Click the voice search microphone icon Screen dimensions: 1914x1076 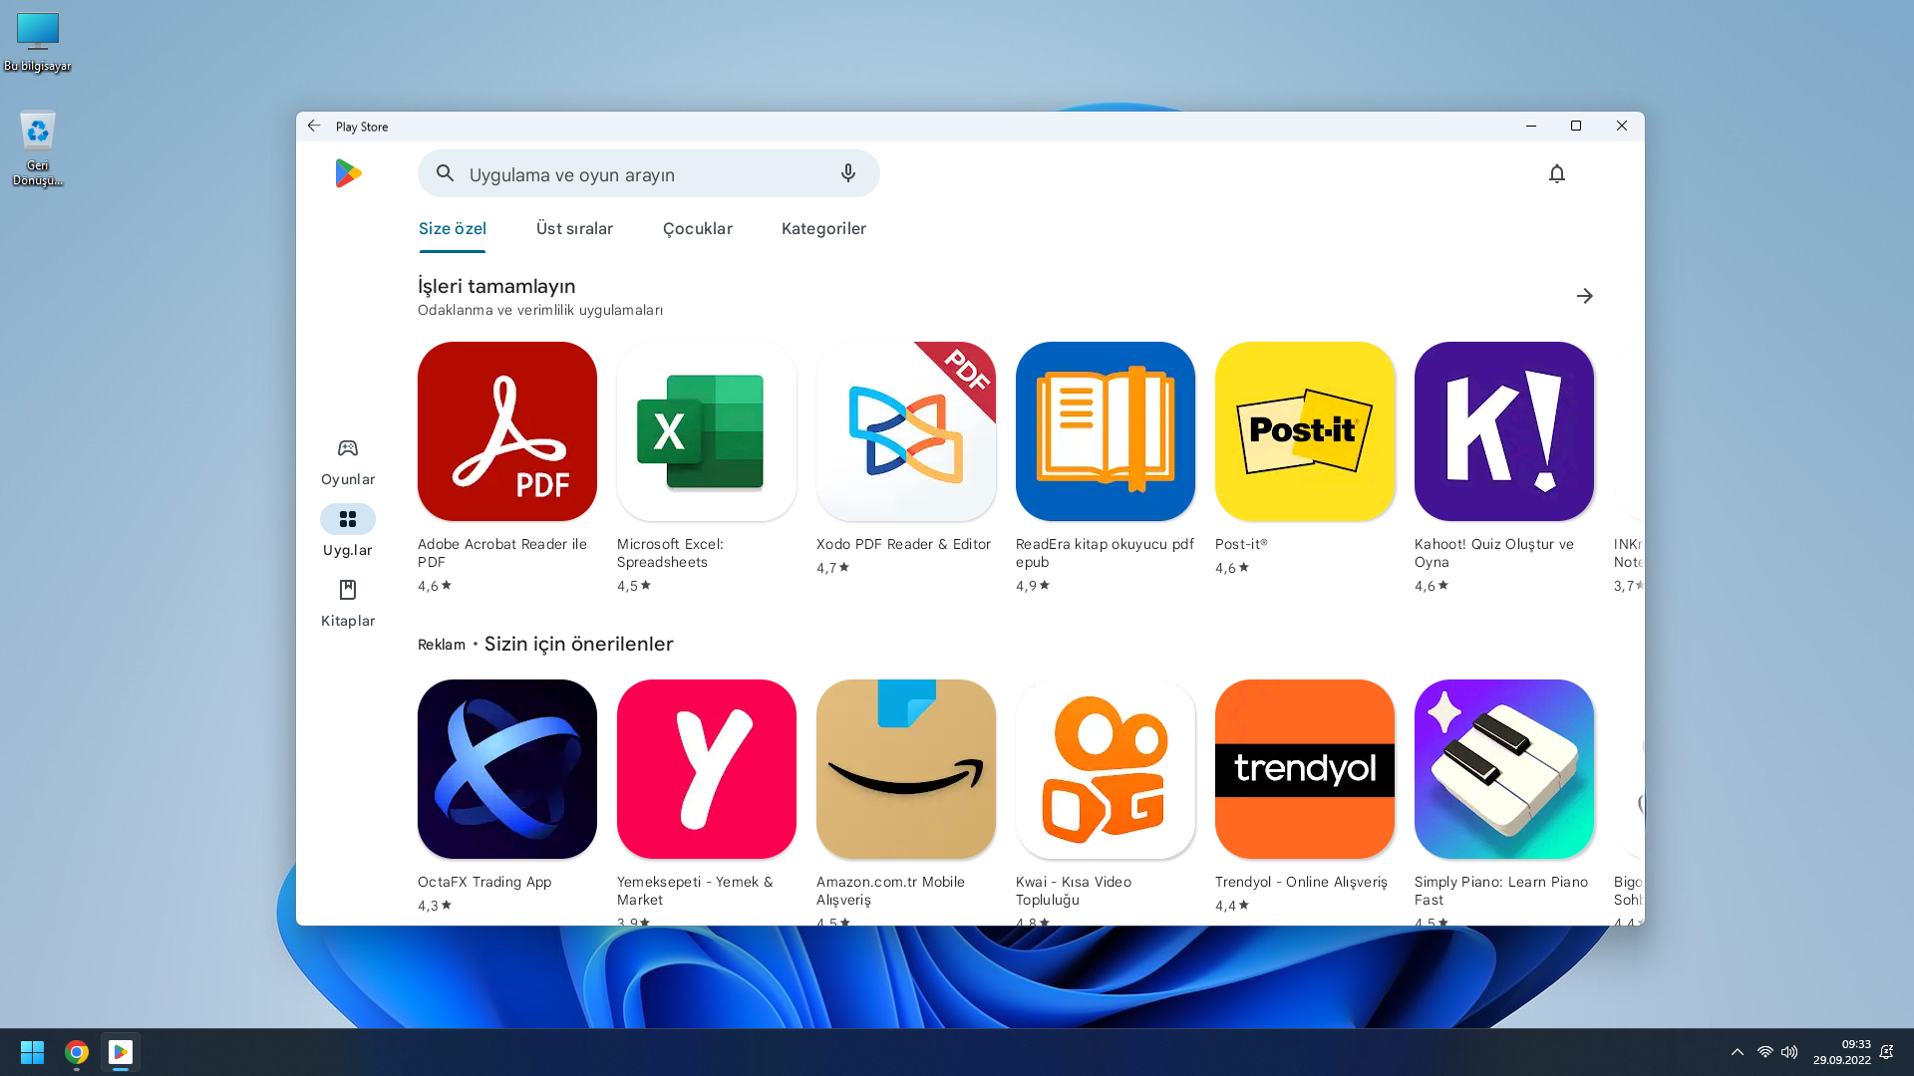tap(847, 173)
